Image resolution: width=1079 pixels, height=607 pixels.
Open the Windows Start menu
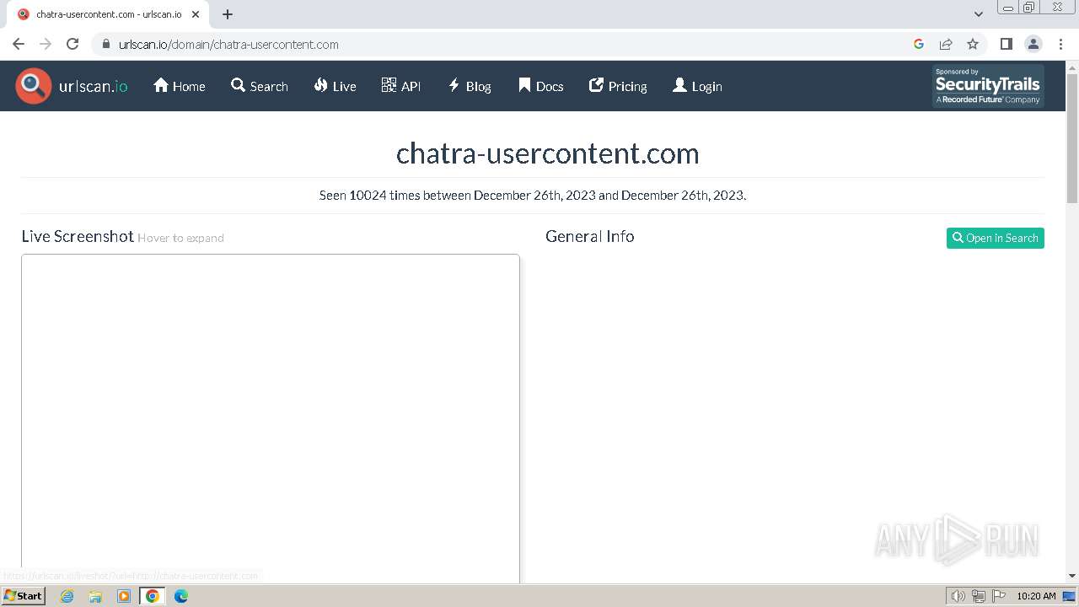[23, 596]
